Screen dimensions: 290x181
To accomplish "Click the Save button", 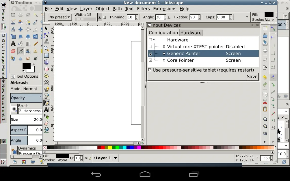I will 252,77.
